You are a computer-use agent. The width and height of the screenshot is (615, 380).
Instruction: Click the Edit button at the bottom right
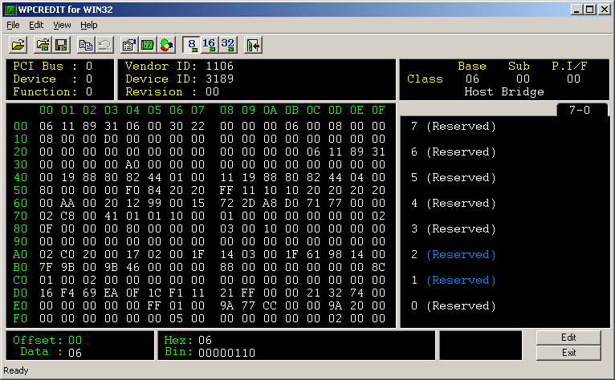(568, 338)
